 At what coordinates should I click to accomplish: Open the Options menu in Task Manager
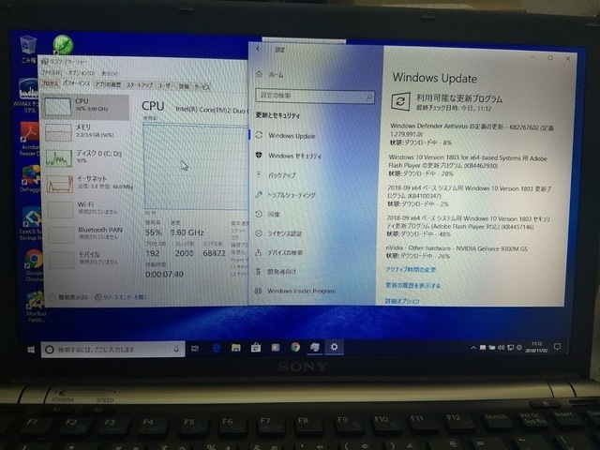[82, 73]
